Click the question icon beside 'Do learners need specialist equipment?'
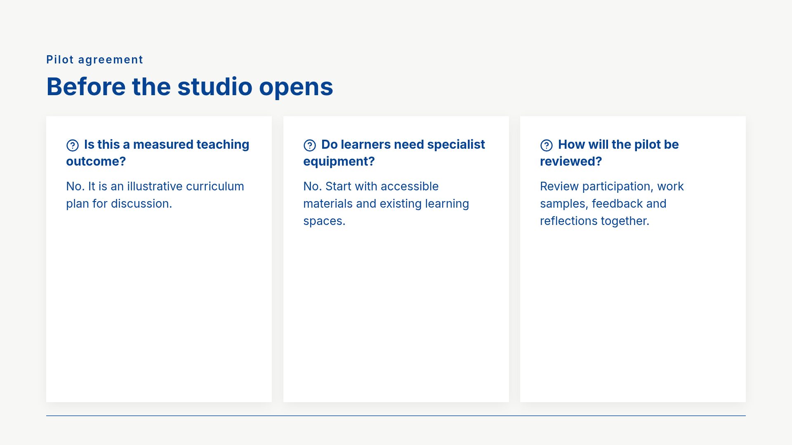 pos(310,145)
